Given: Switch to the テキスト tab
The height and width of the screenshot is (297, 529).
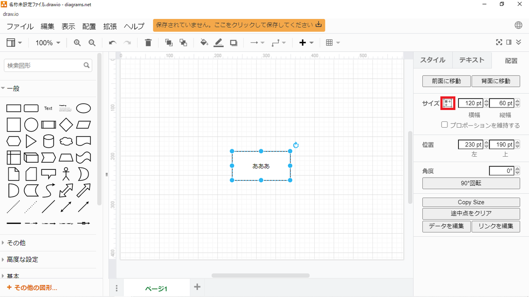Looking at the screenshot, I should [x=472, y=60].
